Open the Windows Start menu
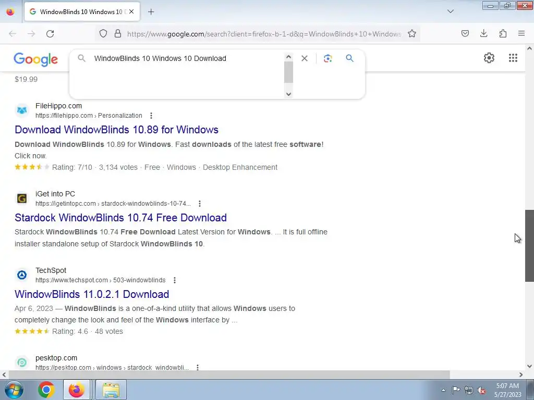 tap(13, 390)
